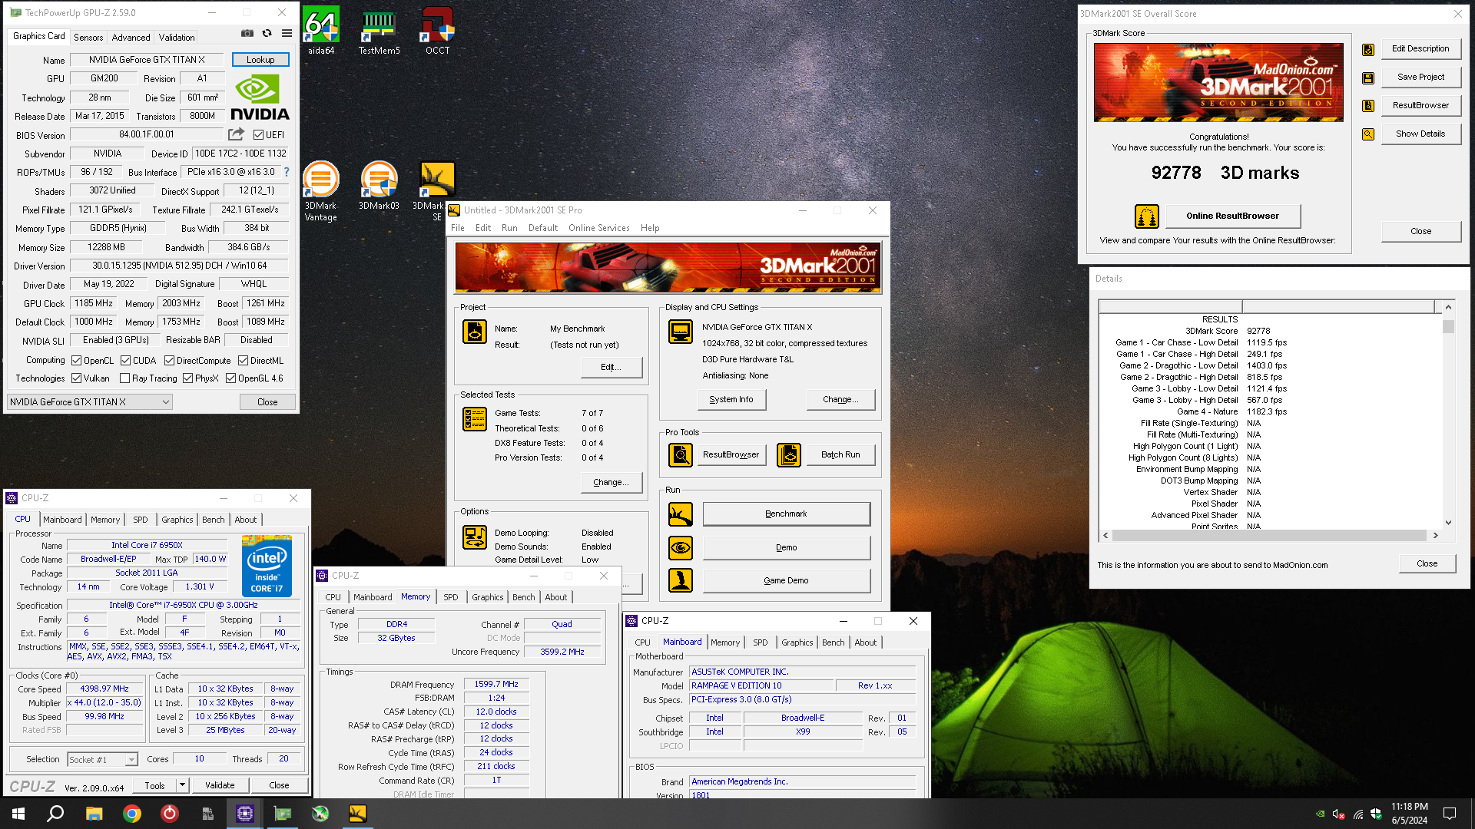Click the Show Details magnifier icon

1368,134
